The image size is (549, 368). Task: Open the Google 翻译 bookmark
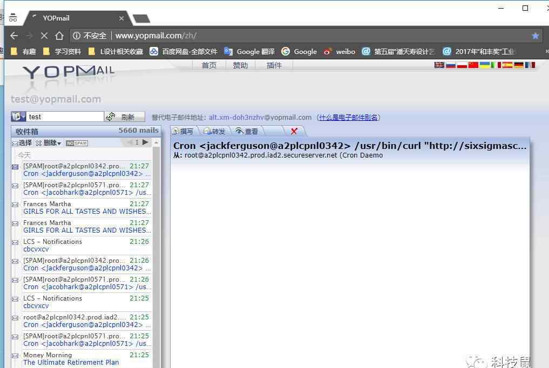[x=249, y=52]
